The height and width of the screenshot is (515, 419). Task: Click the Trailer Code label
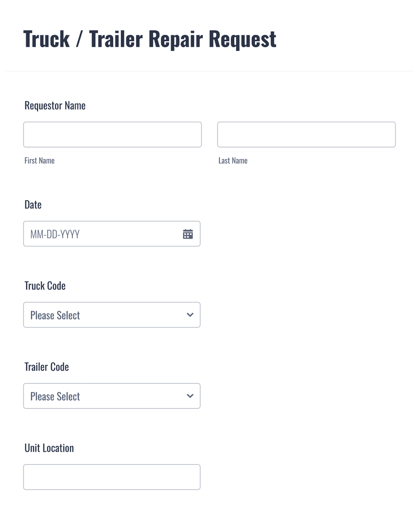[47, 367]
